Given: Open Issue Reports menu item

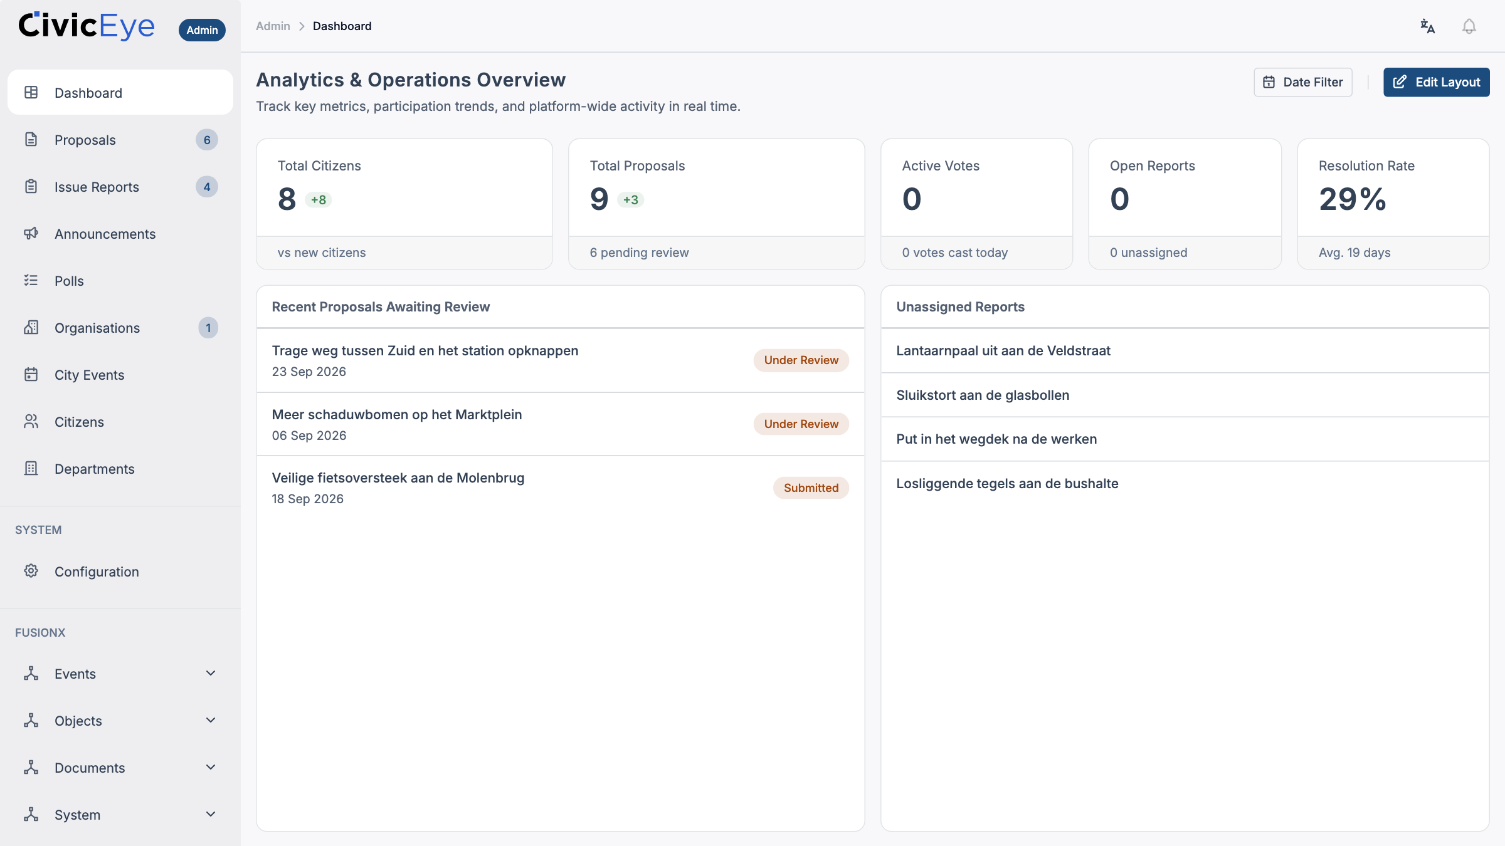Looking at the screenshot, I should [120, 187].
